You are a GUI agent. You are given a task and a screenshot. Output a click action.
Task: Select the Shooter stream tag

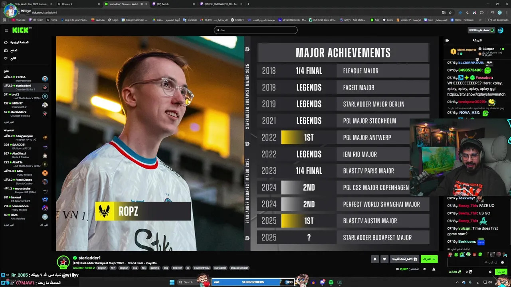[x=177, y=268]
